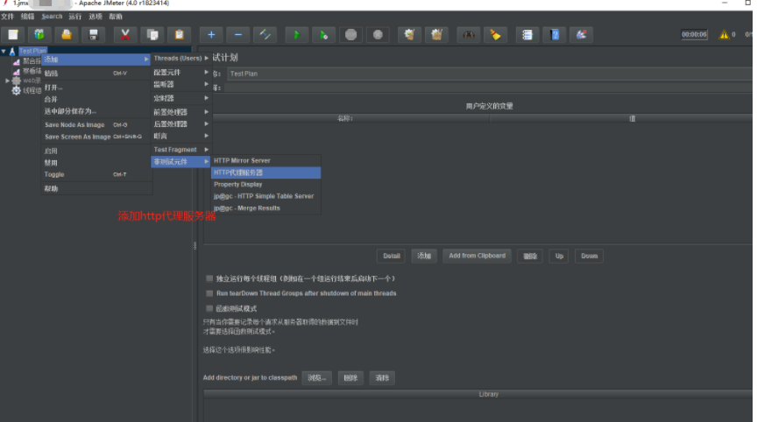The height and width of the screenshot is (422, 757).
Task: Click the Clear All icon
Action: coord(436,35)
